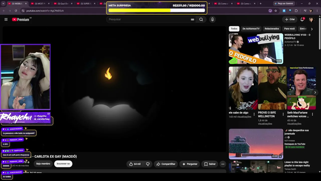Image resolution: width=321 pixels, height=181 pixels.
Task: Open the PROVEI O BIFE WELLINGTON short thumbnail
Action: (x=272, y=88)
